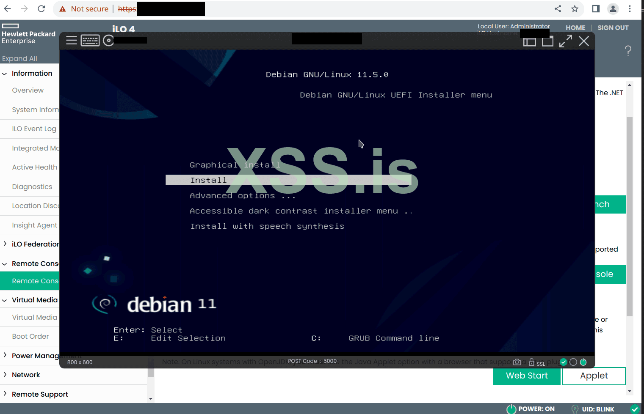Click the UID circle indicator in console

pyautogui.click(x=573, y=362)
